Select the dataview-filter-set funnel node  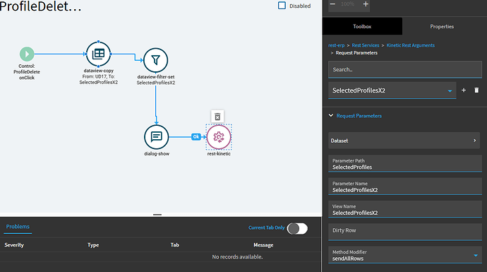155,60
